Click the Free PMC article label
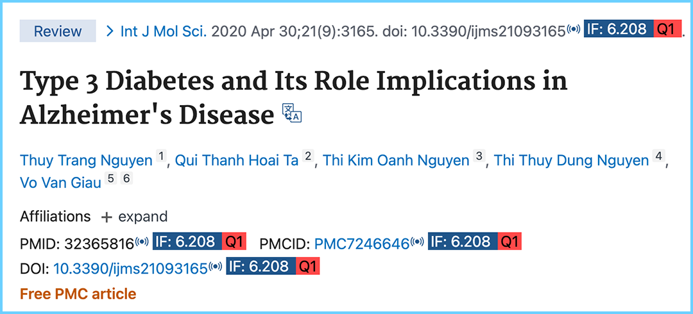The image size is (693, 314). coord(78,294)
